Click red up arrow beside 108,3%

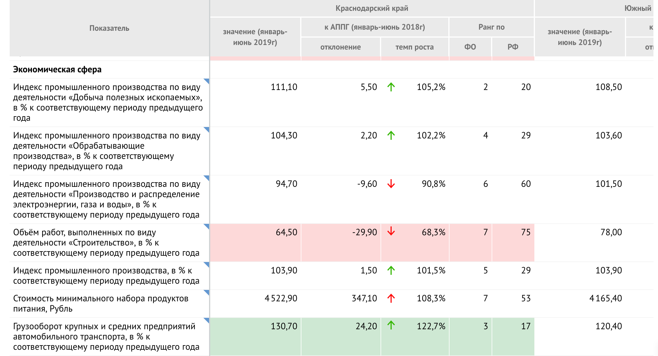pyautogui.click(x=391, y=298)
